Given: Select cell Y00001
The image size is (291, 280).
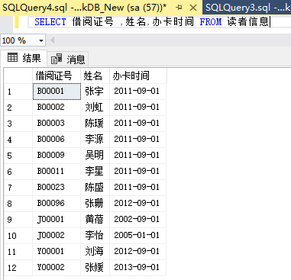Looking at the screenshot, I should 57,252.
